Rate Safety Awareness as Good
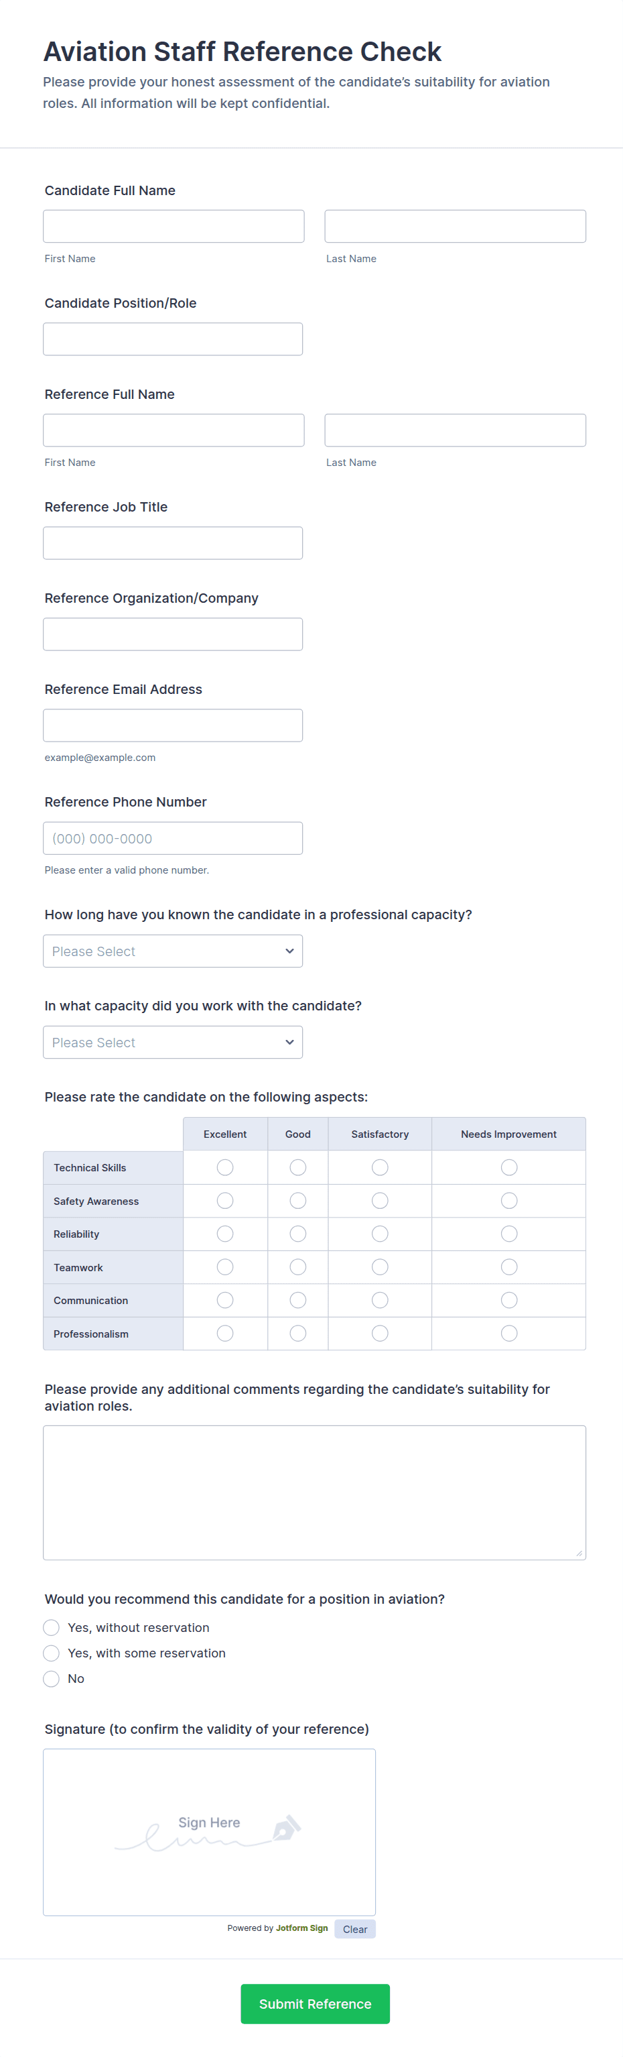The image size is (623, 2057). 297,1201
